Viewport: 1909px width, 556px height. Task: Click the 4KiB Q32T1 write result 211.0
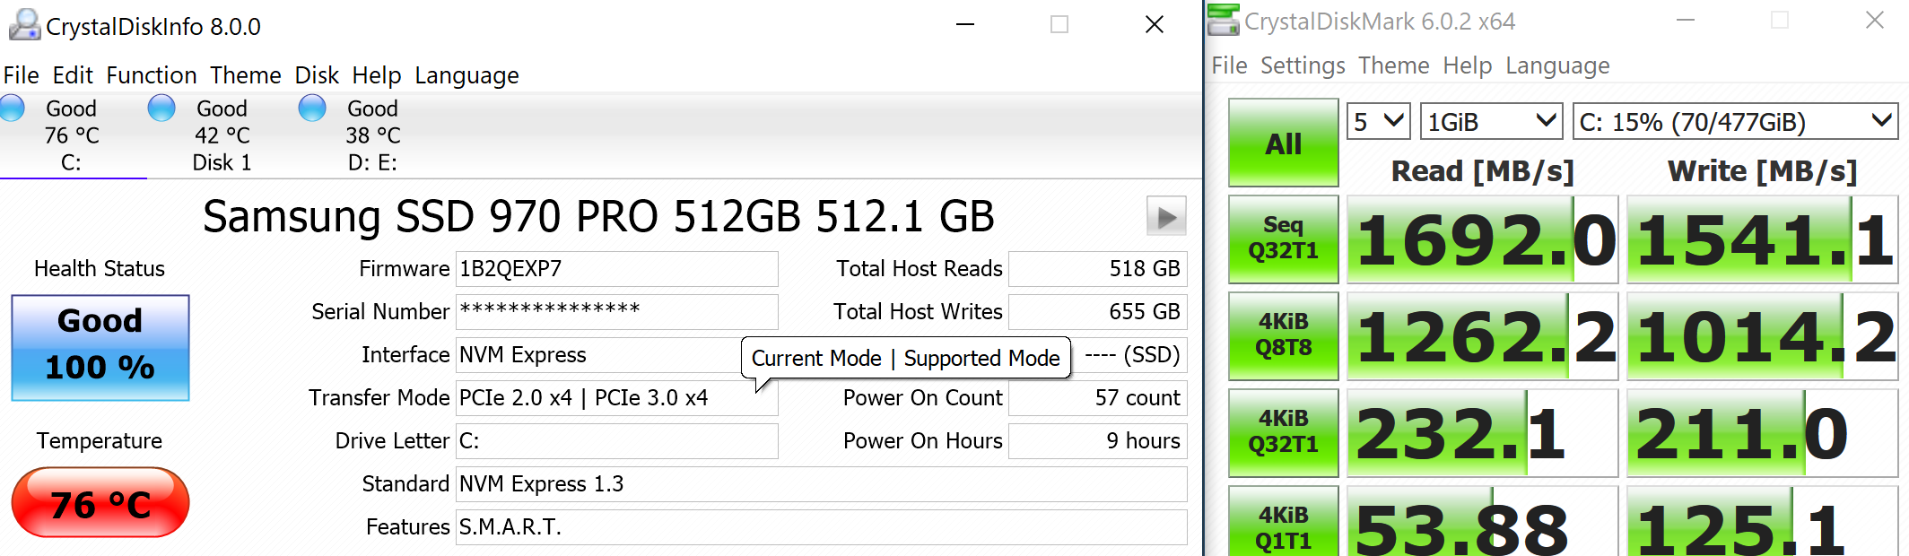click(1762, 433)
